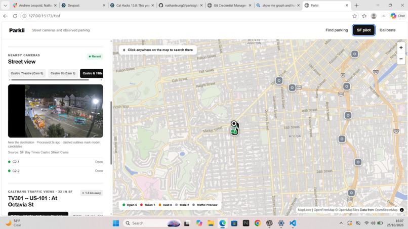Open the OpenFreeMap attribution link

click(x=324, y=210)
